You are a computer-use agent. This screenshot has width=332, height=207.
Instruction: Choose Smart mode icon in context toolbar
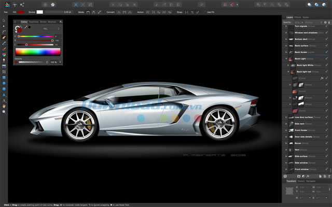pyautogui.click(x=93, y=12)
